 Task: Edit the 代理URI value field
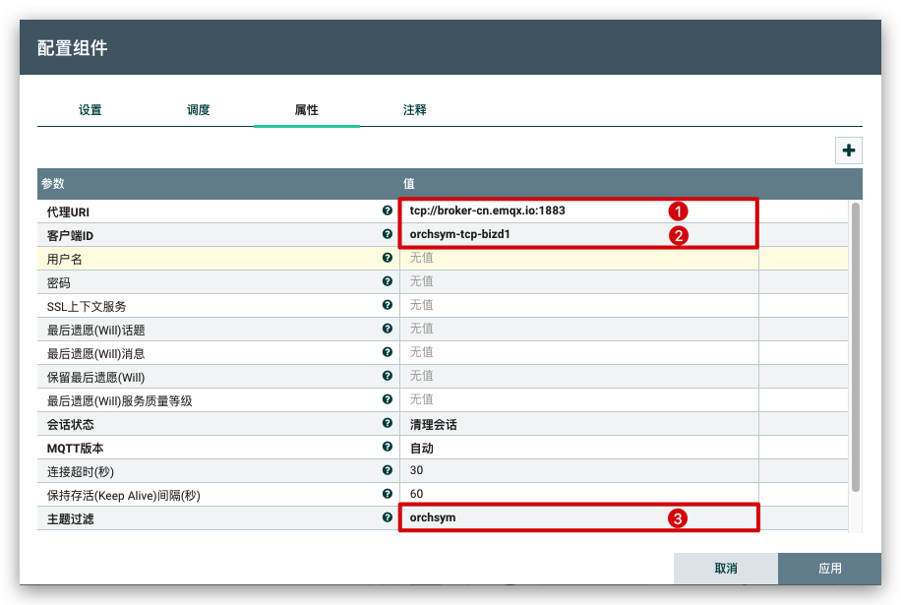[531, 211]
